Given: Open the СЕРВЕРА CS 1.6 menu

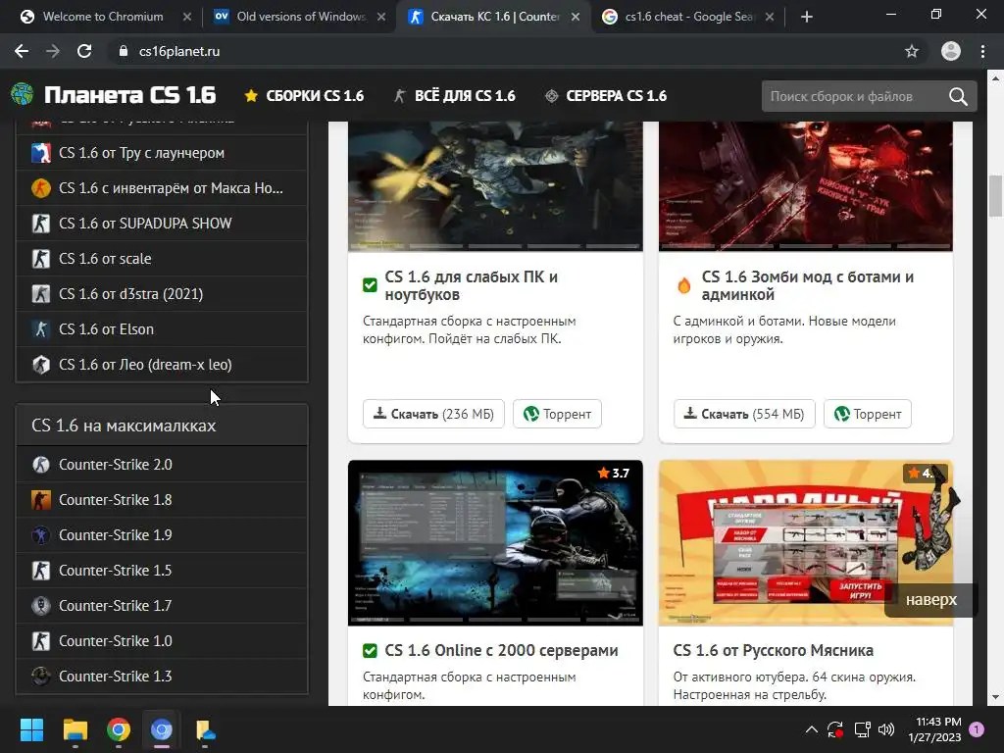Looking at the screenshot, I should click(606, 96).
